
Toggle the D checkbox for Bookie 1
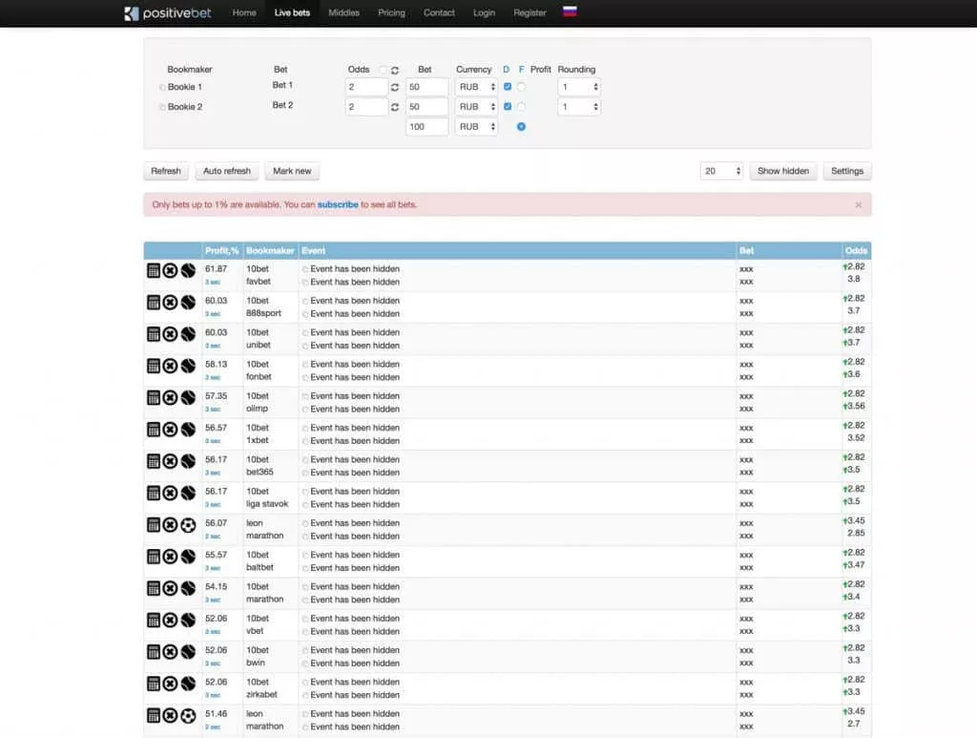[508, 87]
